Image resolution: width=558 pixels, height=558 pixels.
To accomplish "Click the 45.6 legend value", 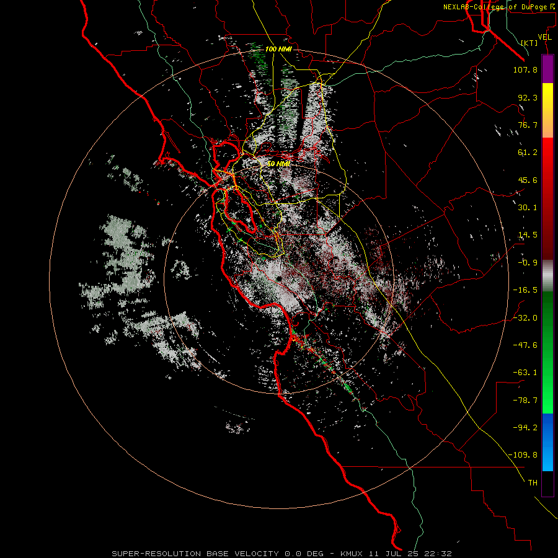I will pos(528,180).
